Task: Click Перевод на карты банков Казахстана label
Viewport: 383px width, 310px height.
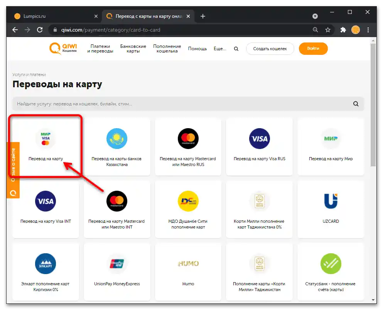Action: point(117,162)
